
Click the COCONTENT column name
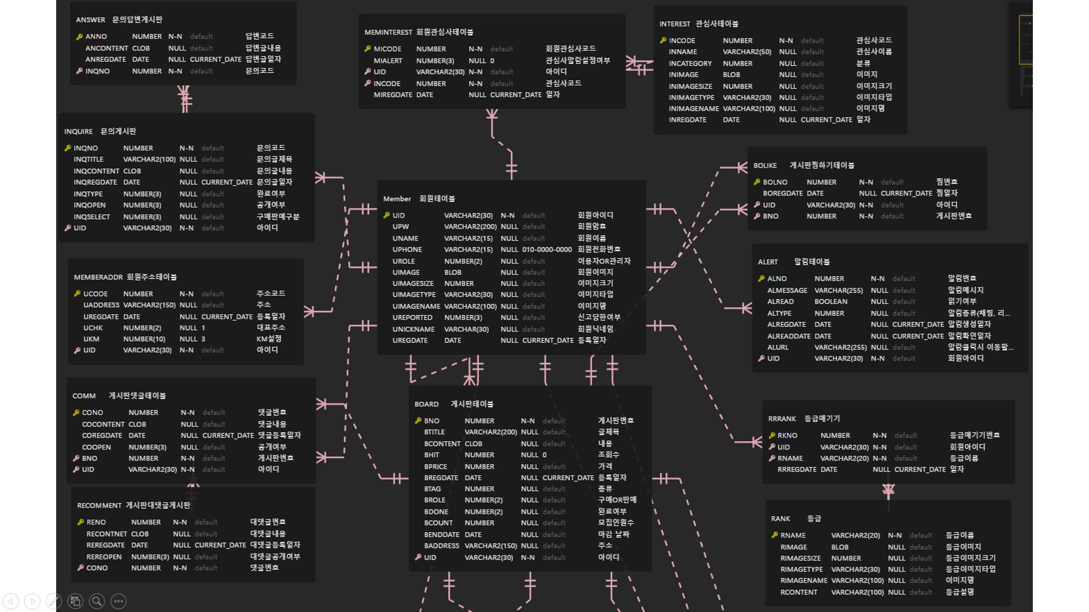(x=103, y=425)
